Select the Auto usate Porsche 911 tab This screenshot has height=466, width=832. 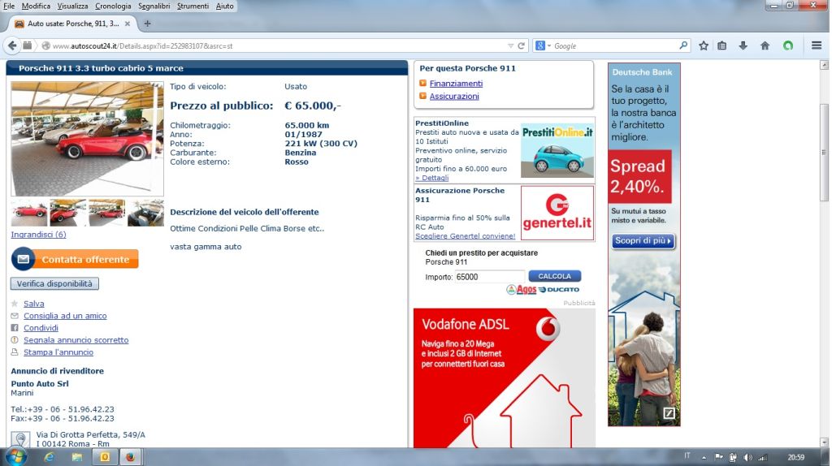coord(72,24)
